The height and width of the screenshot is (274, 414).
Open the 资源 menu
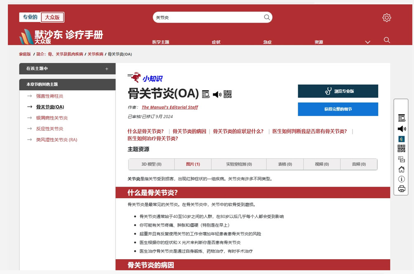coord(319,42)
